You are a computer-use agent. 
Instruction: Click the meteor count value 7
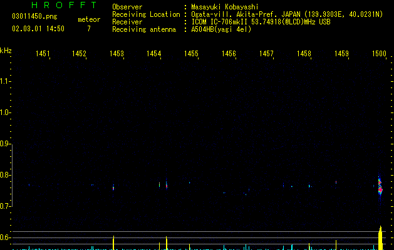tap(89, 29)
